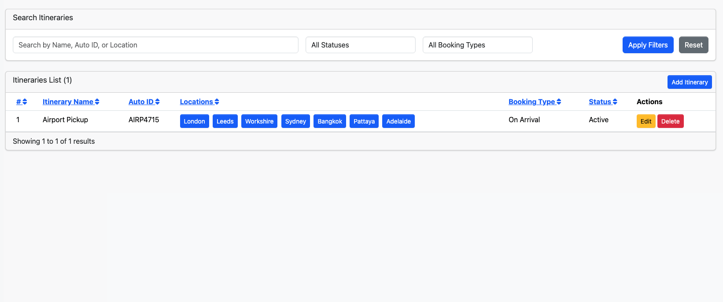Apply the filters
Image resolution: width=723 pixels, height=302 pixels.
tap(648, 45)
